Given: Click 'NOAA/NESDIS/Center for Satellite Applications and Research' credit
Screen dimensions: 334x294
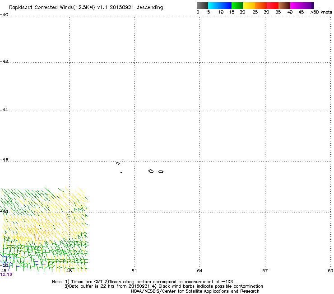Looking at the screenshot, I should 195,291.
